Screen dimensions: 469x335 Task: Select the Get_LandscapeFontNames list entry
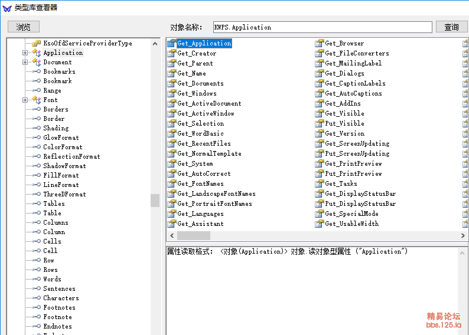point(217,194)
